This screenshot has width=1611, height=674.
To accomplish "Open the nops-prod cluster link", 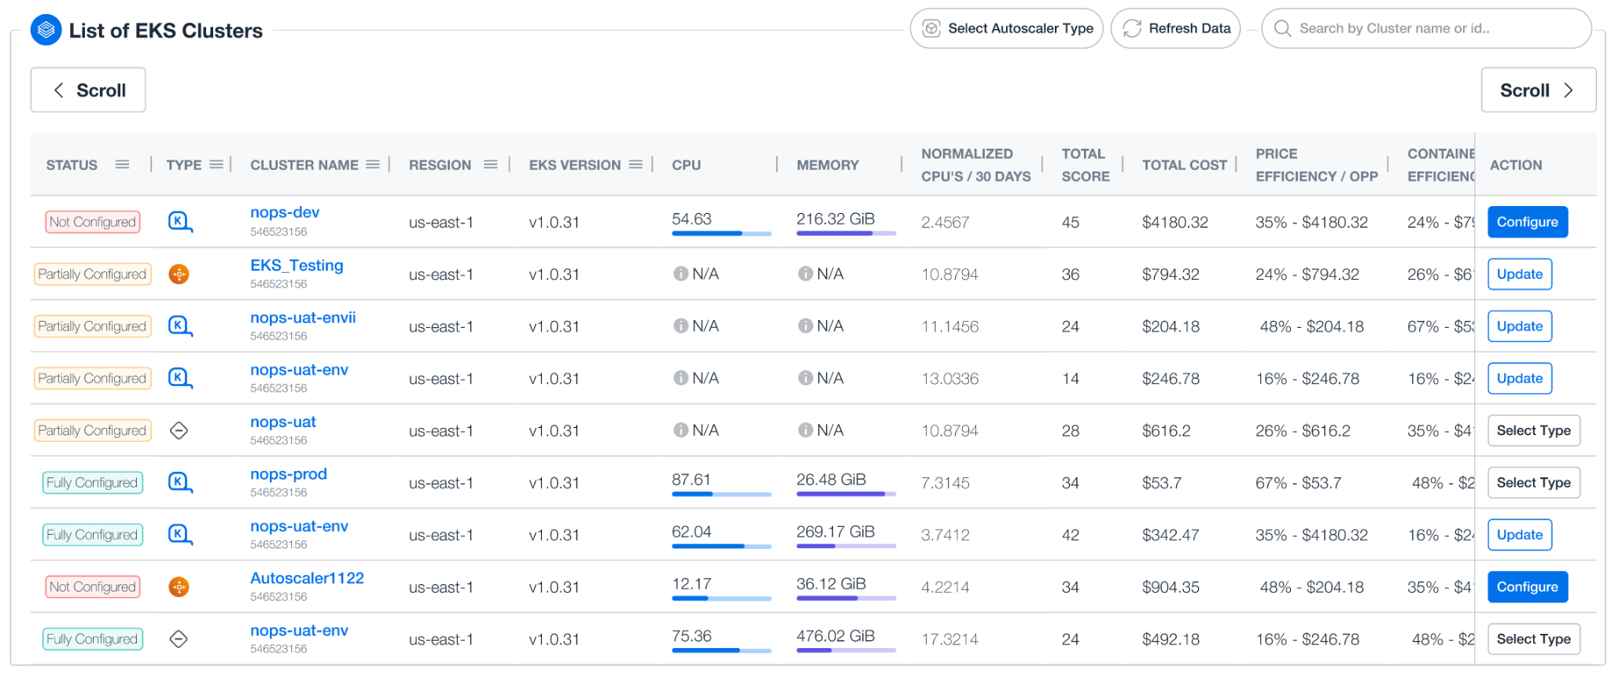I will coord(289,474).
